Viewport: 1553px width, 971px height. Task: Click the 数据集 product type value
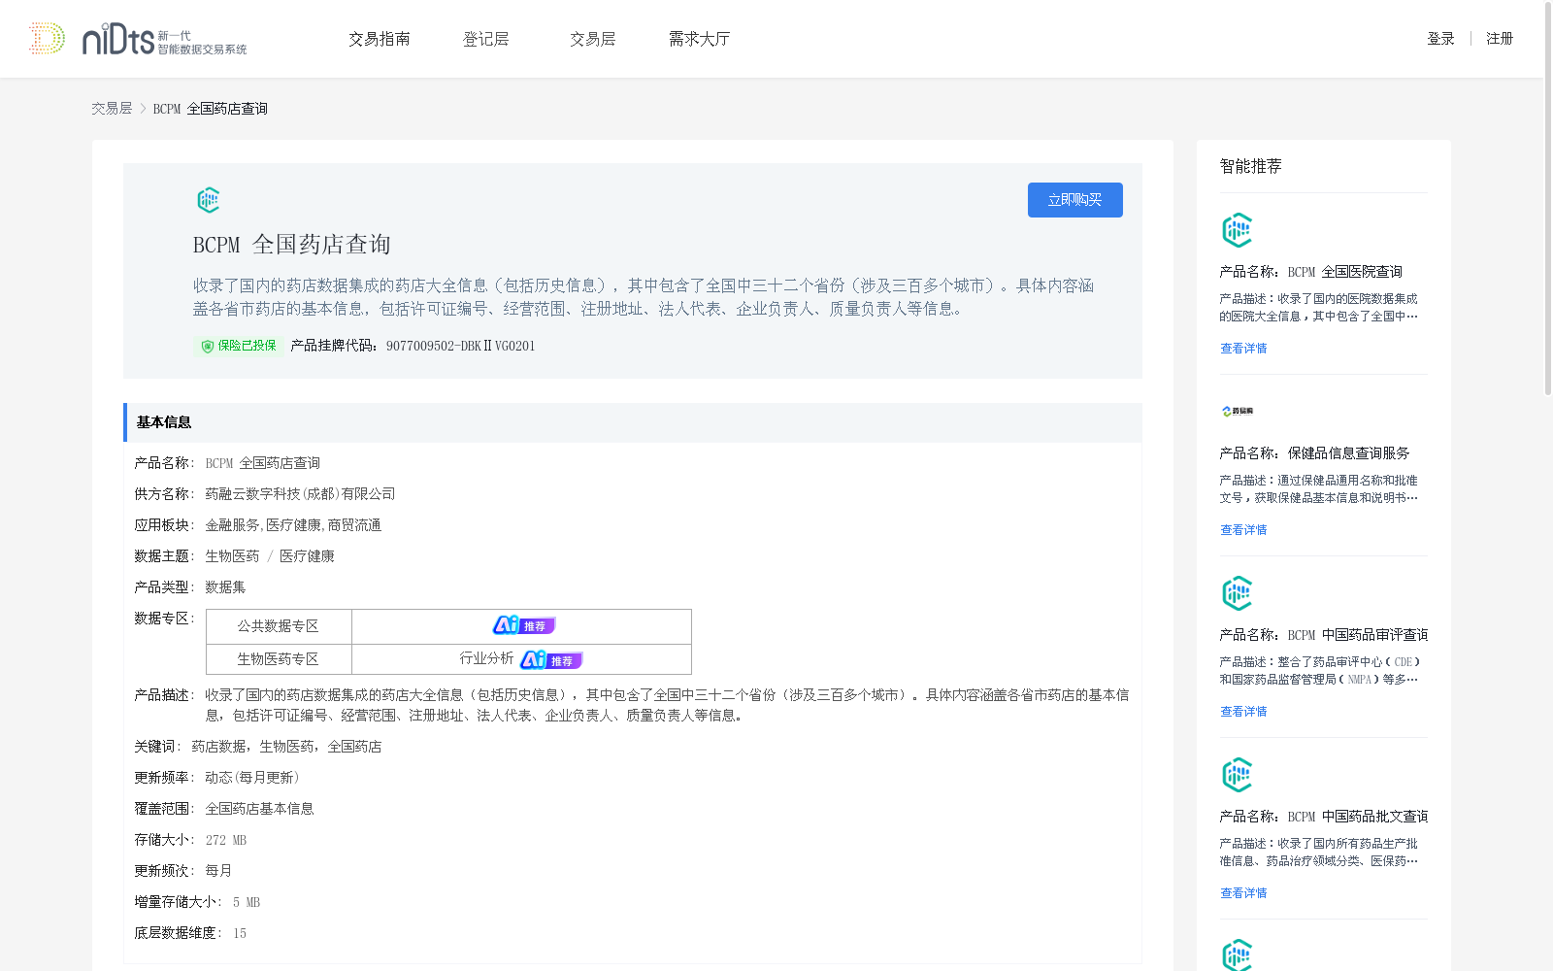click(225, 587)
